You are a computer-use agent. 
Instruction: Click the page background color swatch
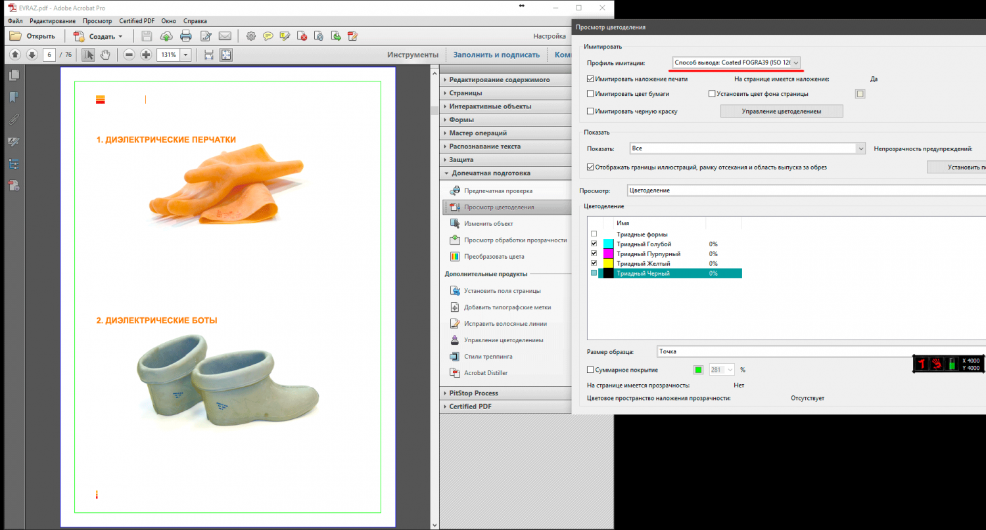[860, 94]
